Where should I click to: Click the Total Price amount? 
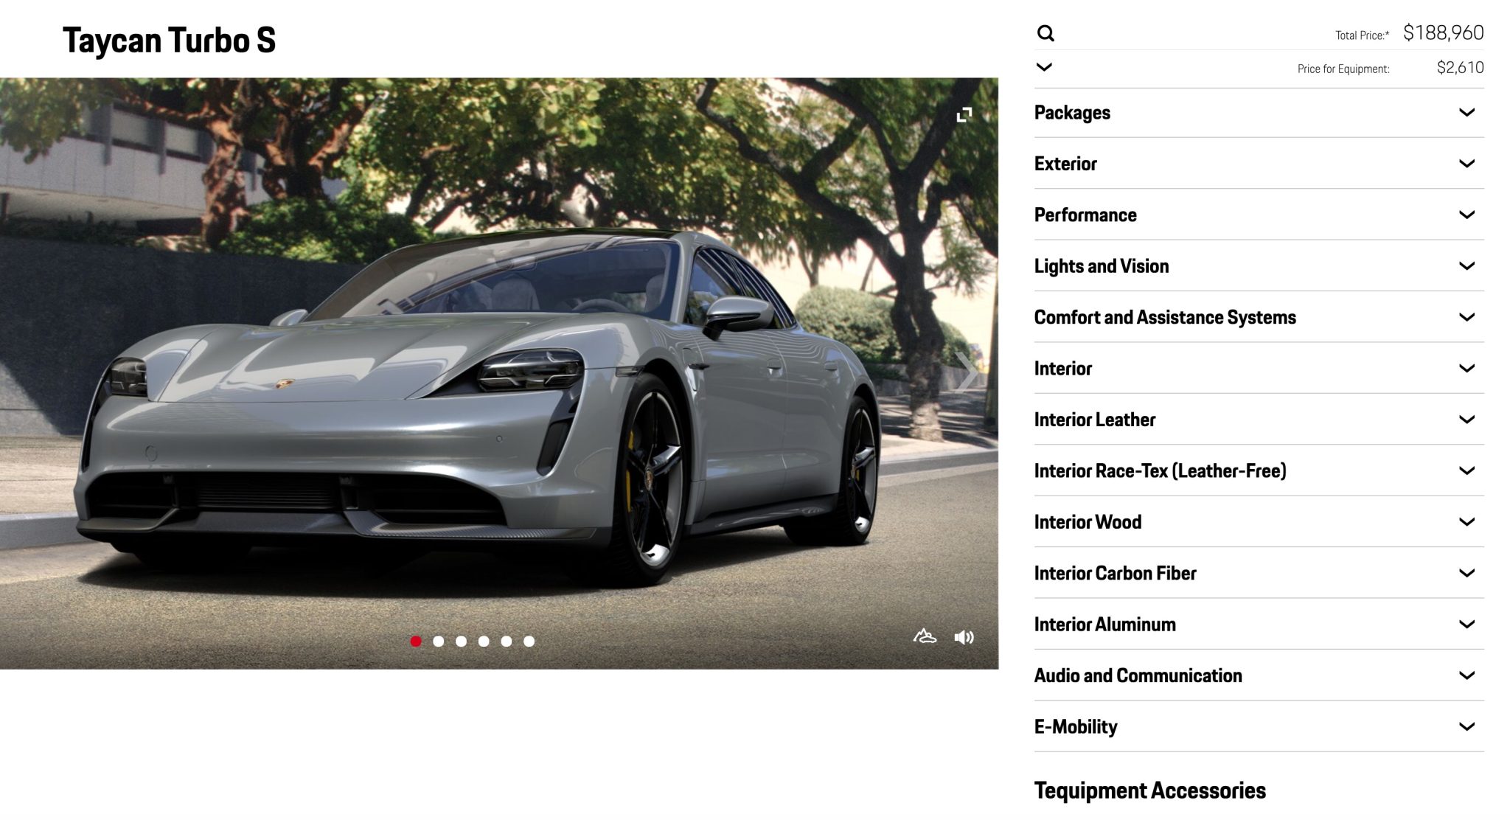click(1443, 33)
